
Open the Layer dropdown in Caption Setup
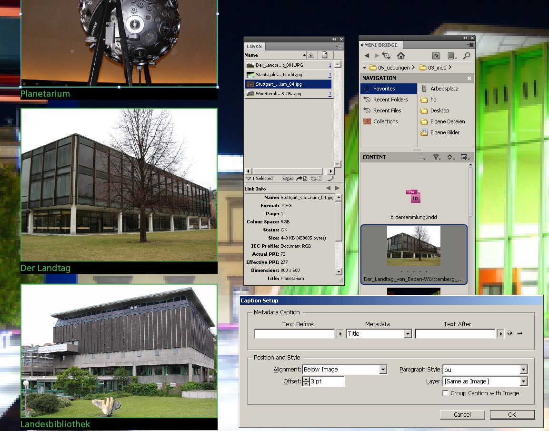(485, 381)
